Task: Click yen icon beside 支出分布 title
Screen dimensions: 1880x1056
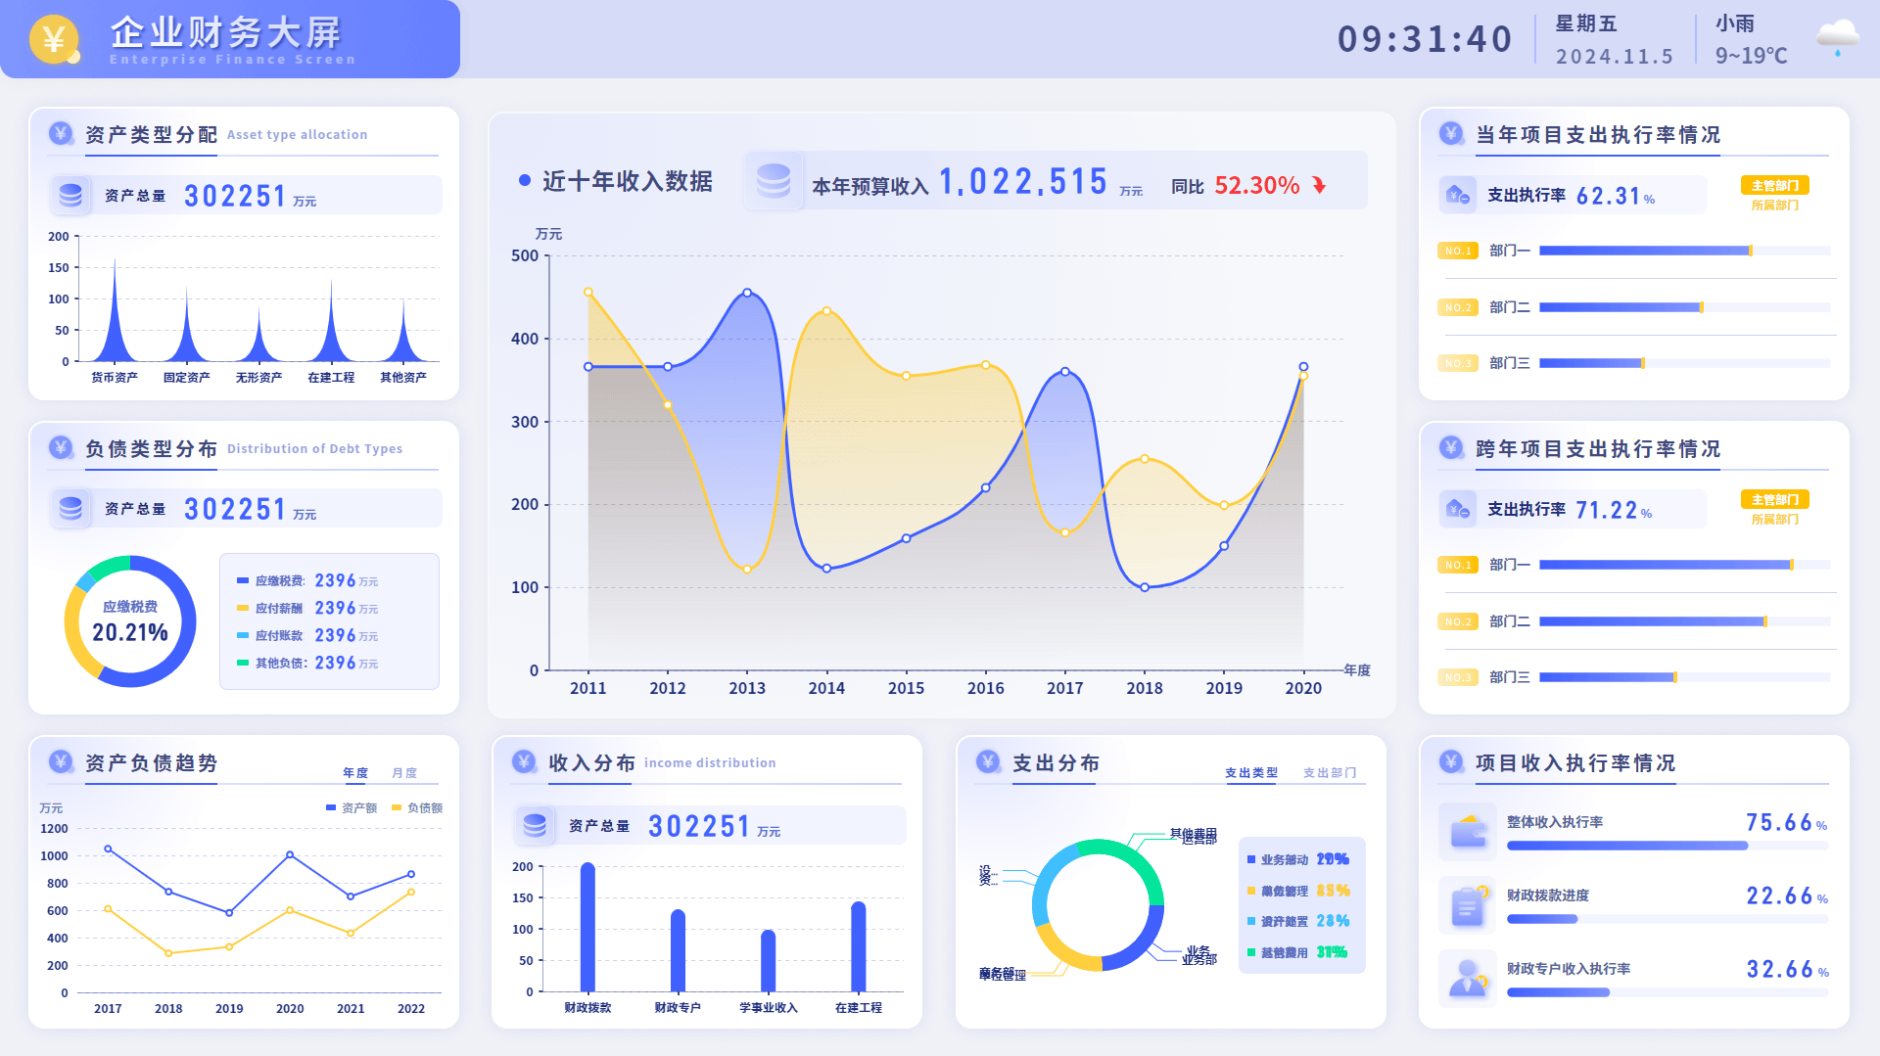Action: click(988, 761)
